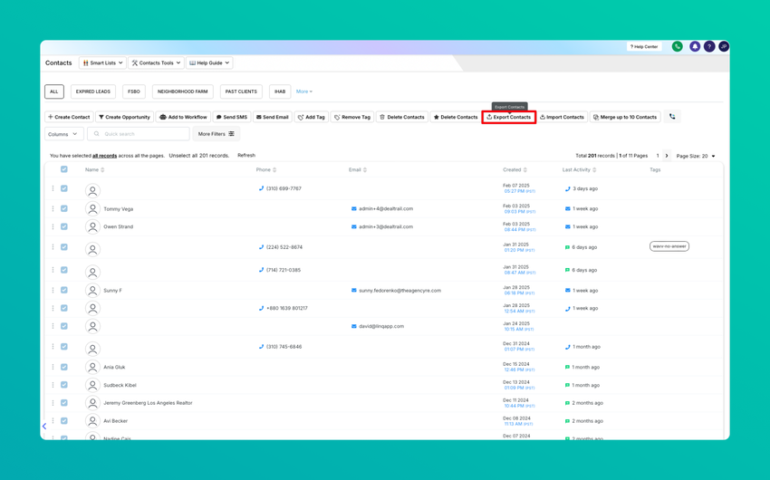The width and height of the screenshot is (770, 480).
Task: Open notifications bell icon
Action: point(695,46)
